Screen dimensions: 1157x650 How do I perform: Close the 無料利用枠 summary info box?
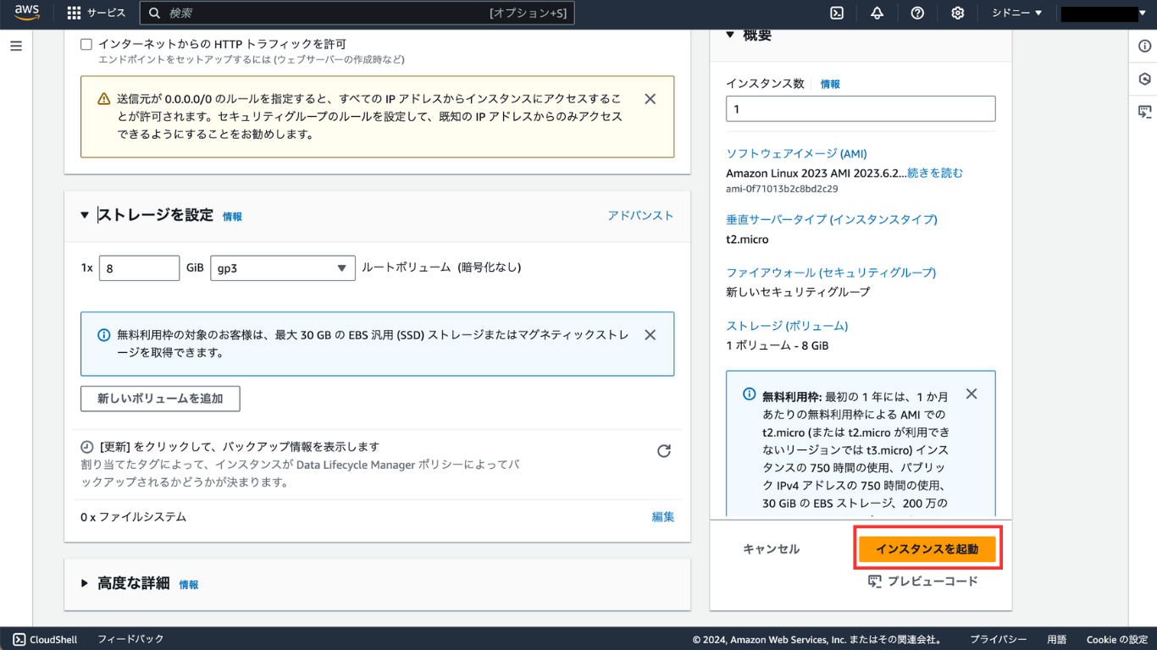point(972,394)
